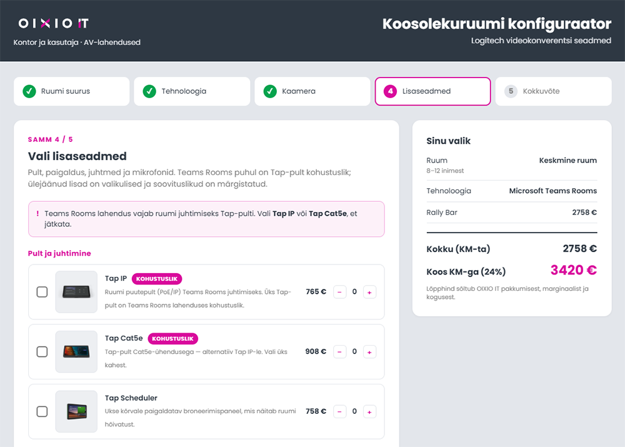Click the Tap IP product title
The width and height of the screenshot is (625, 447).
(116, 278)
